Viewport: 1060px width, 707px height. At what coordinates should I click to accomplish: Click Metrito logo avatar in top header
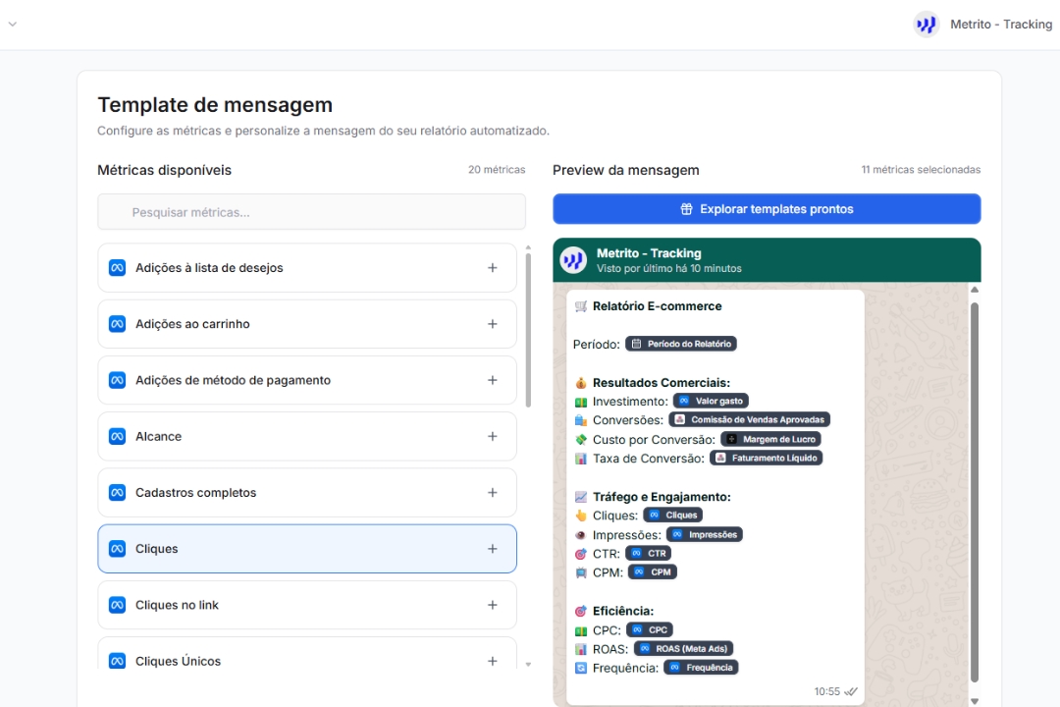927,25
